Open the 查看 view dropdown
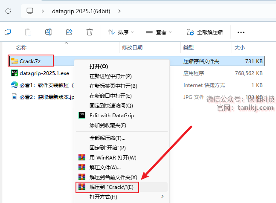 coord(159,32)
